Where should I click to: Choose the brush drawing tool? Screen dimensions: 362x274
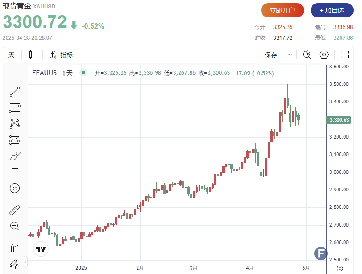[x=15, y=156]
